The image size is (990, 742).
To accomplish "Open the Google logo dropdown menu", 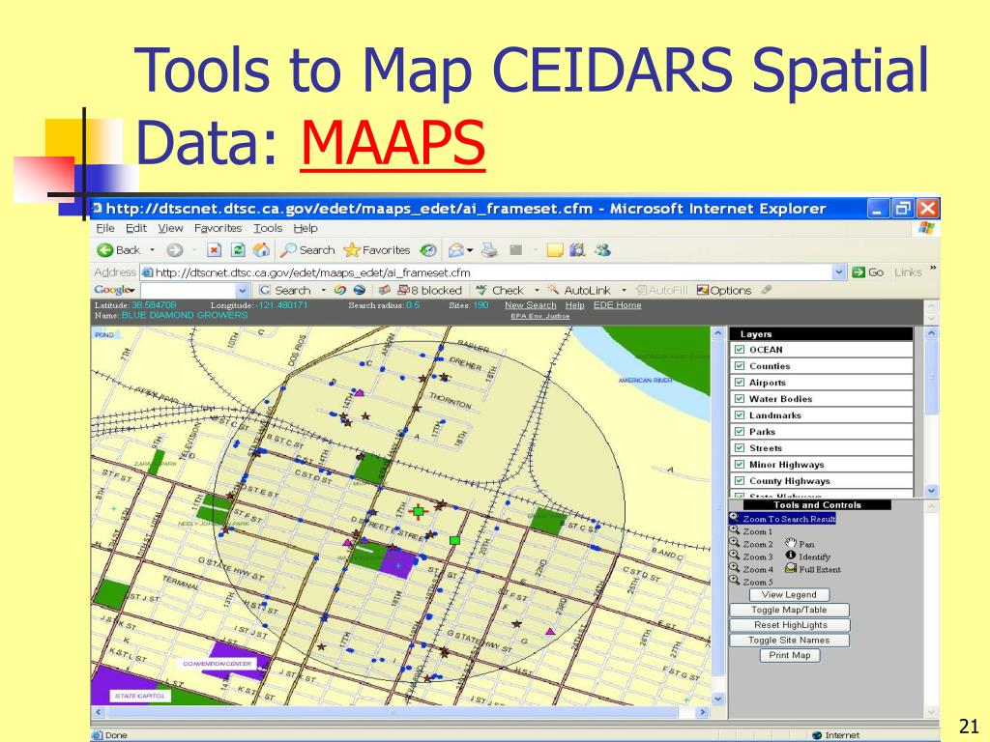I will [114, 290].
